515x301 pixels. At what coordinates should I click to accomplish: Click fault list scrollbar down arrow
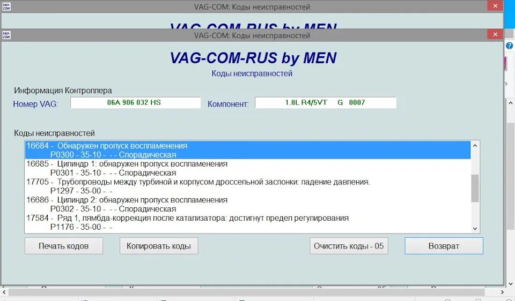[x=475, y=229]
